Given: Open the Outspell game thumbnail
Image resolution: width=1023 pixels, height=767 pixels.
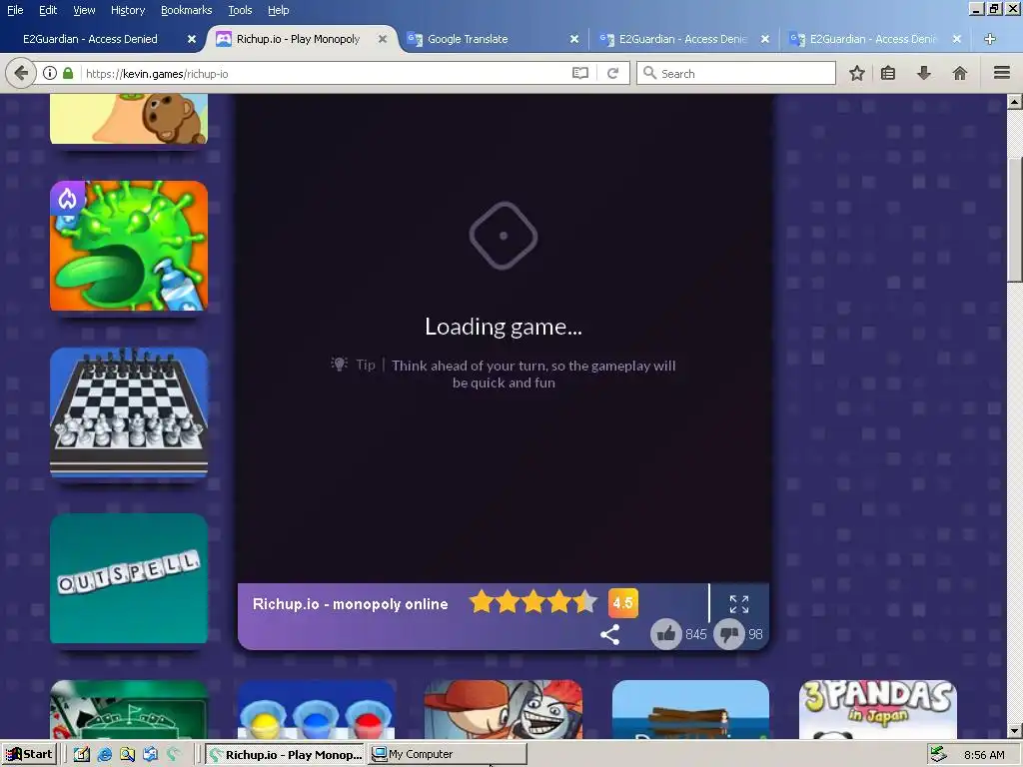Looking at the screenshot, I should 129,578.
